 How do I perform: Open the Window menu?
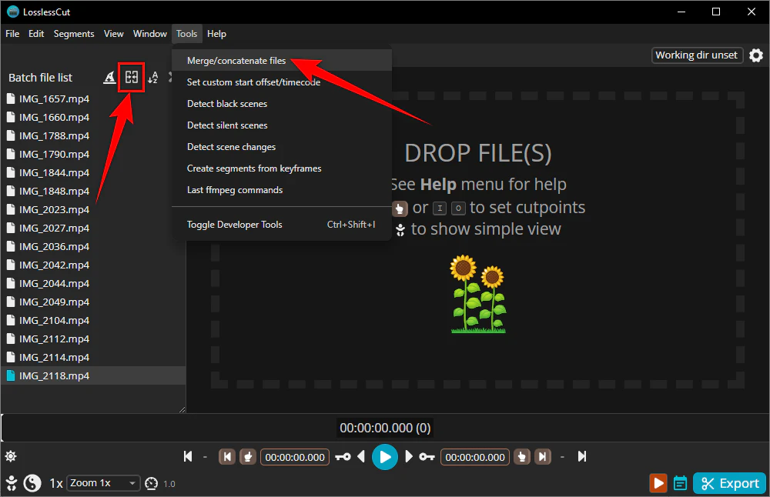(x=150, y=34)
